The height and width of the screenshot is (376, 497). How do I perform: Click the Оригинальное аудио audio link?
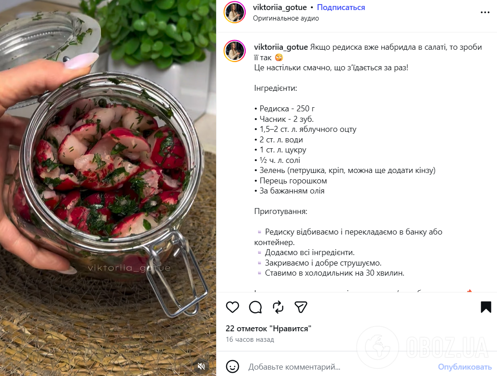click(286, 18)
